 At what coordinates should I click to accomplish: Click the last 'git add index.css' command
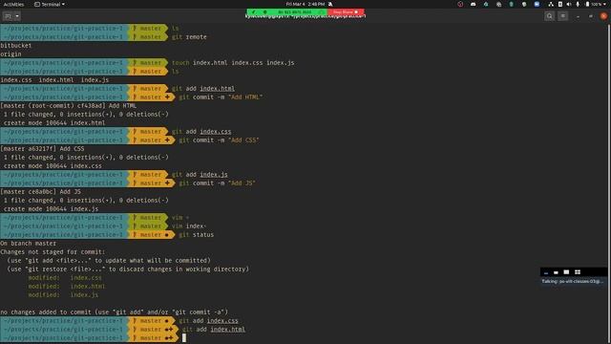[208, 321]
